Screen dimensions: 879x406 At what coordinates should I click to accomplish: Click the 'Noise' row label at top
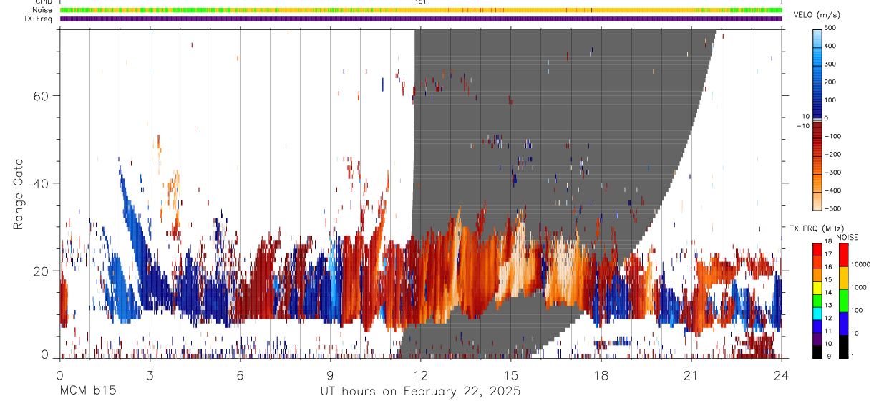[x=44, y=10]
